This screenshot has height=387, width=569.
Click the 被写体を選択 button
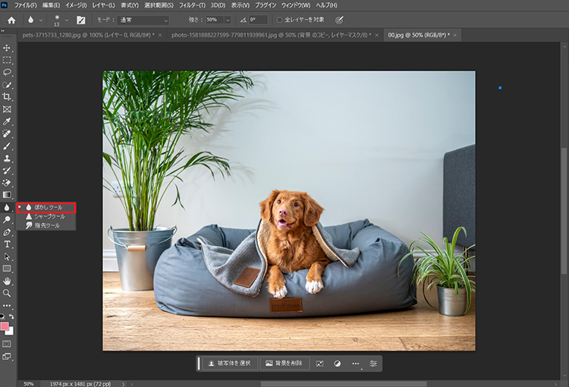coord(230,363)
